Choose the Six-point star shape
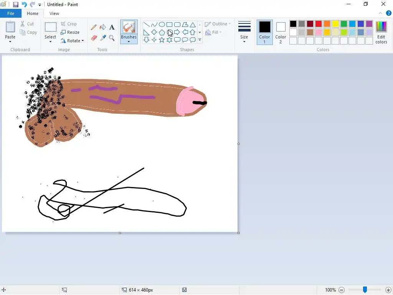Viewport: 393px width, 295px height. click(169, 40)
